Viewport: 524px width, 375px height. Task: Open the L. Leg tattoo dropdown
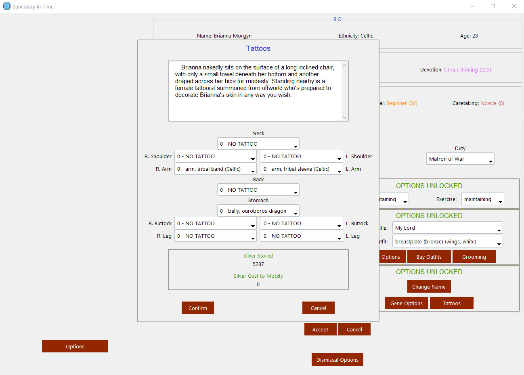point(302,236)
